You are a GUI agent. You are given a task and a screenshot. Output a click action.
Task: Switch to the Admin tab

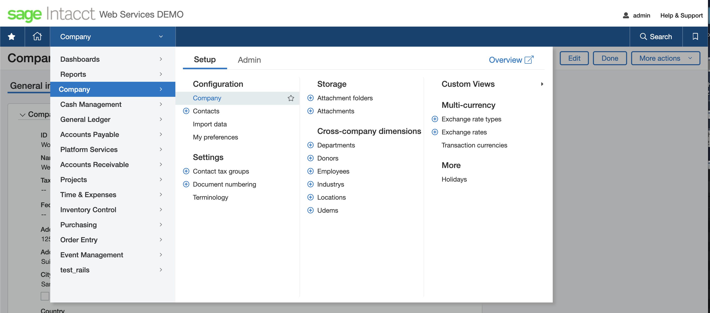249,60
